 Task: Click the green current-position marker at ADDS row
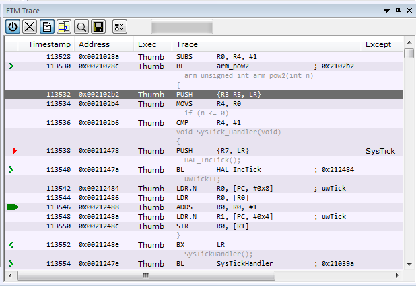(x=13, y=207)
